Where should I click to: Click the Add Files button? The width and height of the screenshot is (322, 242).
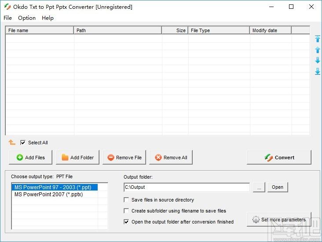(x=30, y=158)
